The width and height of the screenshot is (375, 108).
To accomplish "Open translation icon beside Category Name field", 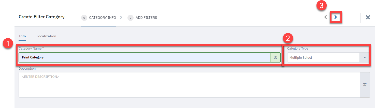I will click(x=275, y=57).
